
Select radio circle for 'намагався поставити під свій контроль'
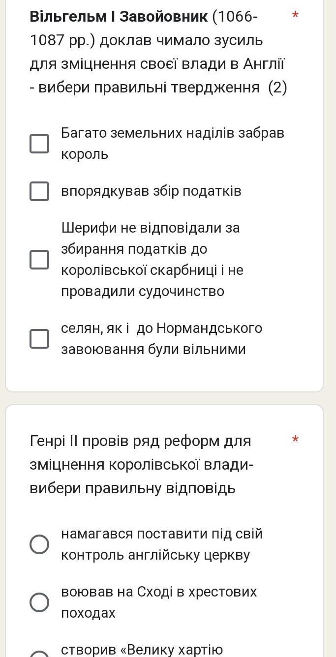(x=39, y=544)
